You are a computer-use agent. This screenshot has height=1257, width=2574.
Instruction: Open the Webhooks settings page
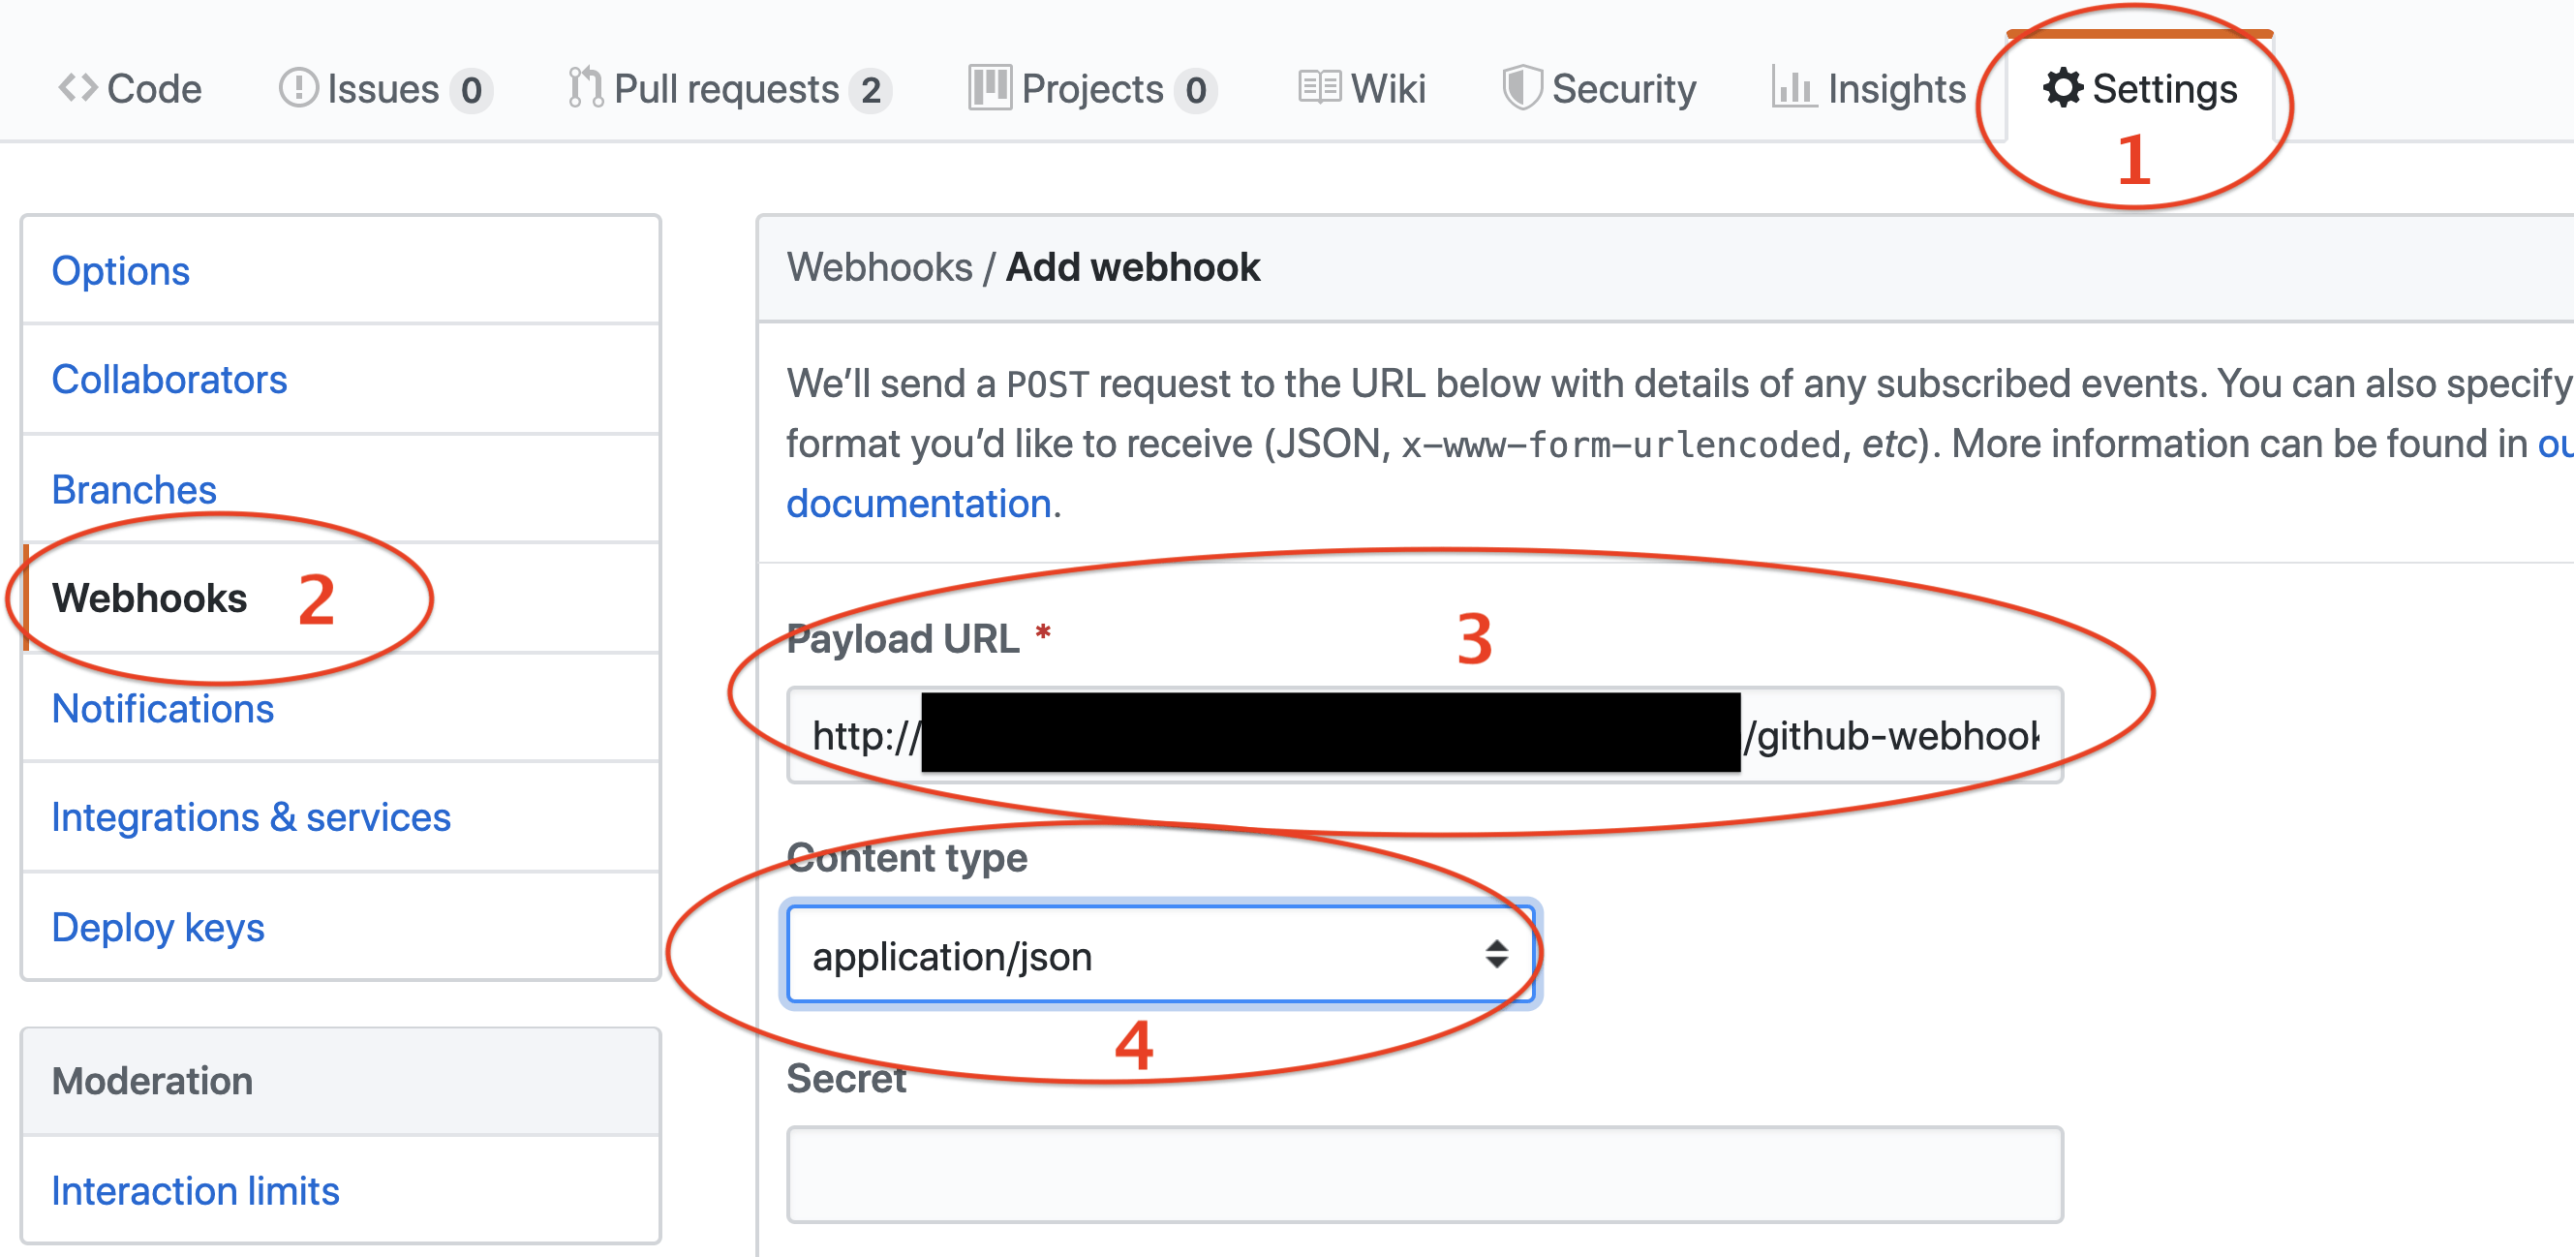coord(150,598)
